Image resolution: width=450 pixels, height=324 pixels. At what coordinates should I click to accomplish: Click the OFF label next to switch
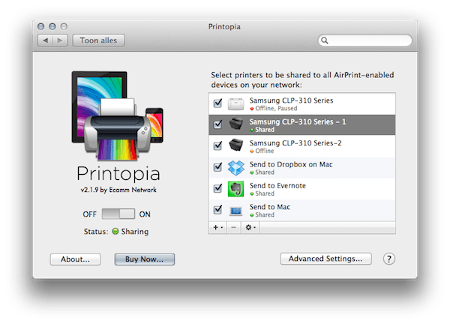(89, 214)
